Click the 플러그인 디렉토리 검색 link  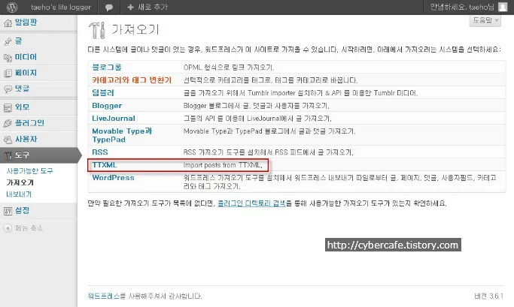251,203
